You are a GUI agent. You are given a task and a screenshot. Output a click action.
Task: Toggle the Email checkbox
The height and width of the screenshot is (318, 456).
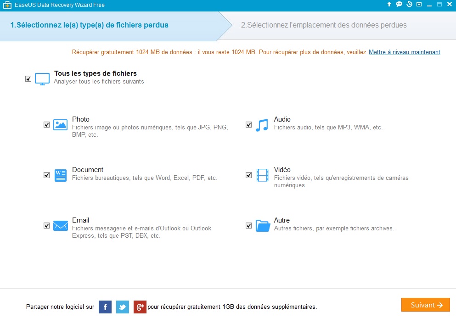46,226
